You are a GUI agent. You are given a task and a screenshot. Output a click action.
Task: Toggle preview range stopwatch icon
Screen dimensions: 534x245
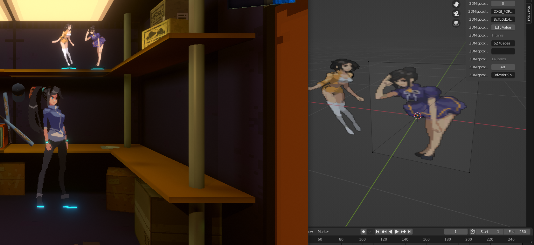(473, 232)
